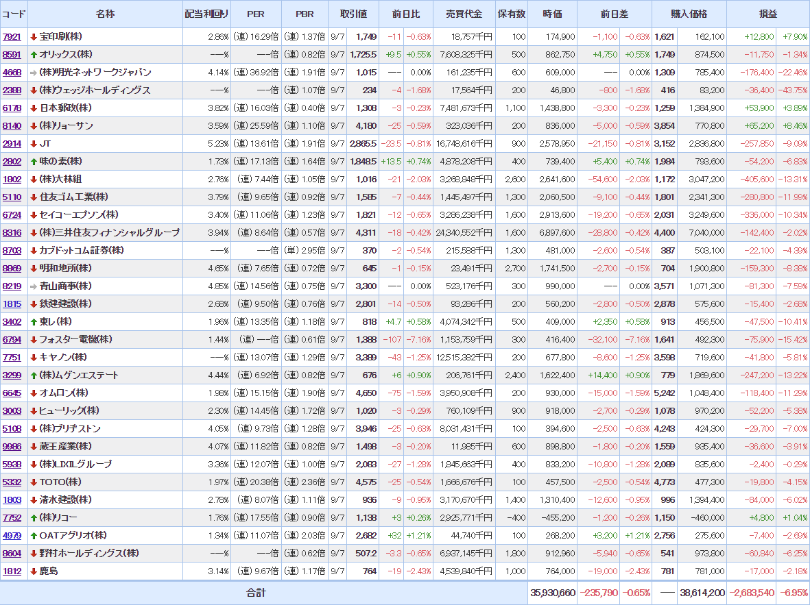The height and width of the screenshot is (605, 810).
Task: Open stock code link 7921
Action: (12, 37)
